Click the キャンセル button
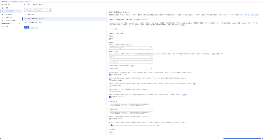 pyautogui.click(x=34, y=27)
